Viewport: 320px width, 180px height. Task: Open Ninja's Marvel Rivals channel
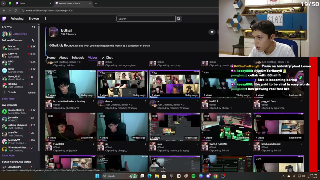pyautogui.click(x=19, y=70)
